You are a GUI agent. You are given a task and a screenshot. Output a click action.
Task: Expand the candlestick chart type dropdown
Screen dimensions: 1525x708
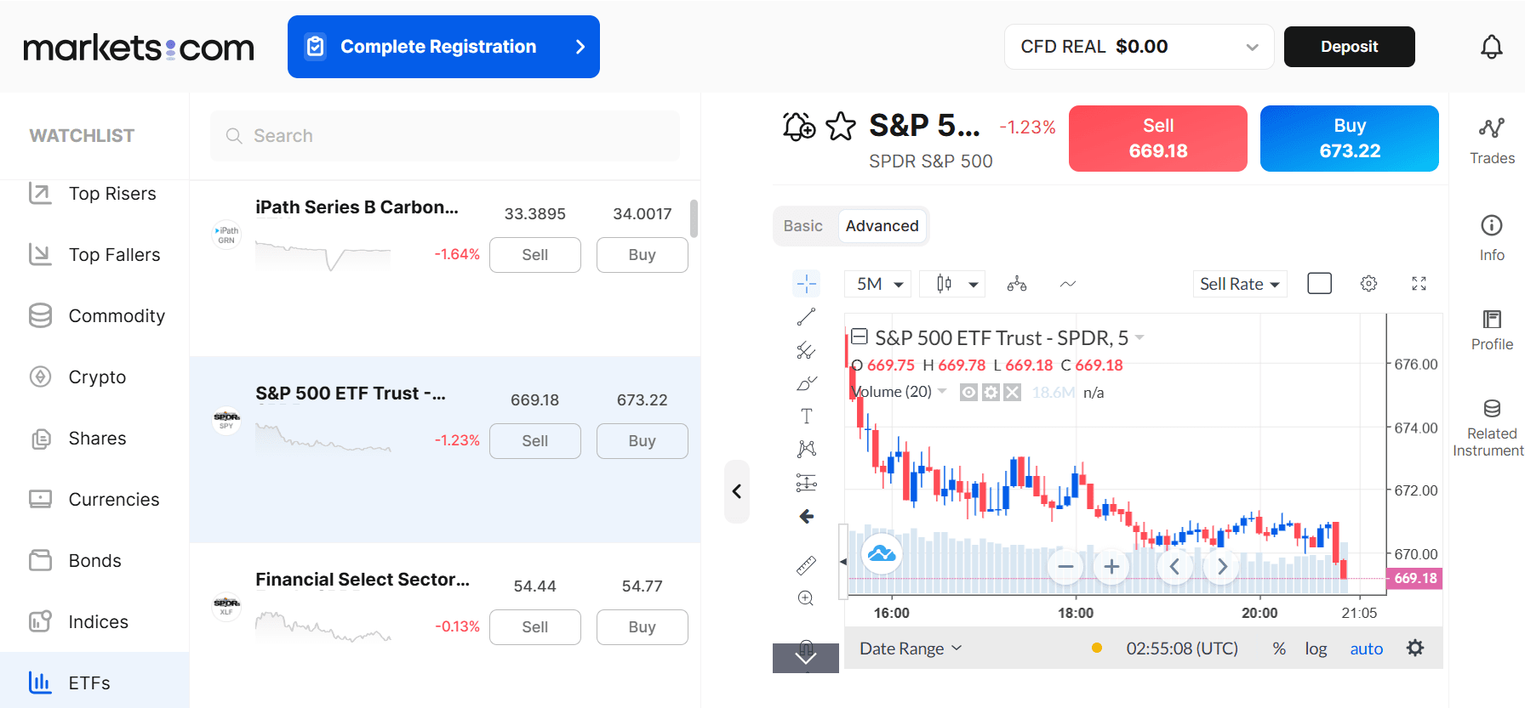(951, 283)
